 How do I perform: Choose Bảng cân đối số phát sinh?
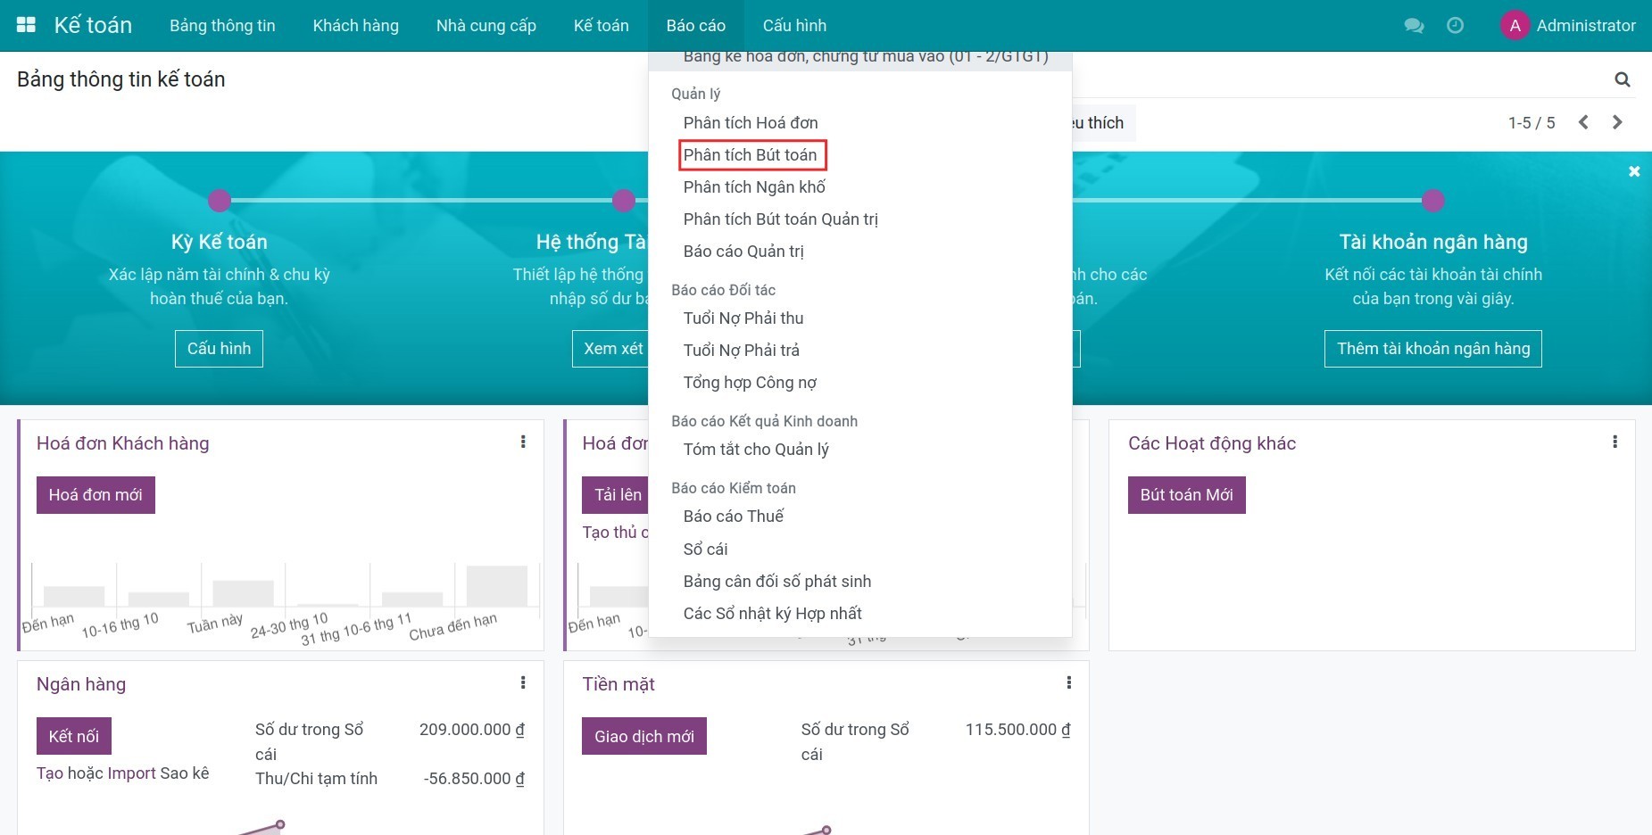pyautogui.click(x=776, y=582)
